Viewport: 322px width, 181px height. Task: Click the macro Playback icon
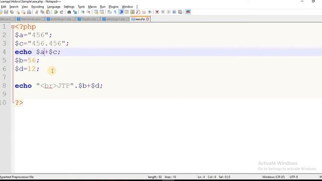pos(169,12)
